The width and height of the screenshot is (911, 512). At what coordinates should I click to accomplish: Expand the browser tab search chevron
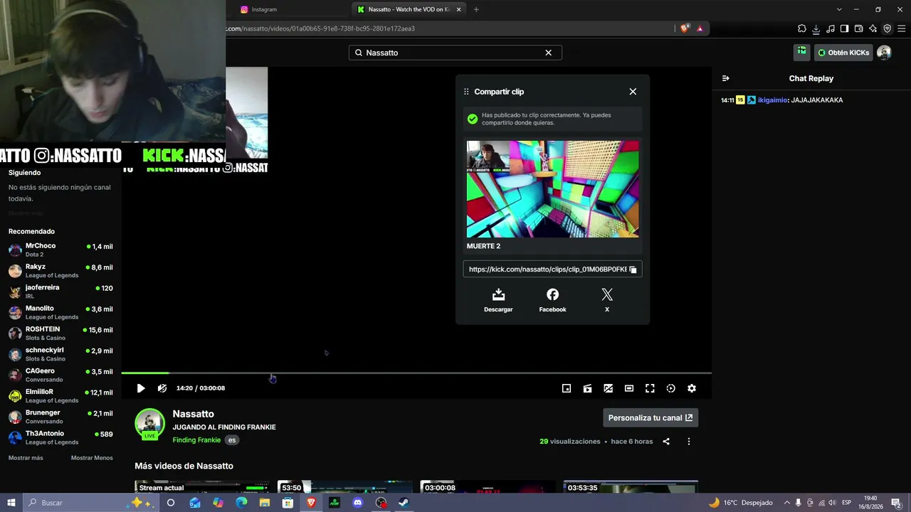click(839, 9)
